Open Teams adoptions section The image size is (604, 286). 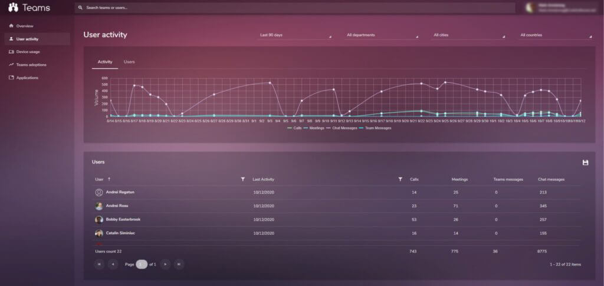click(31, 65)
